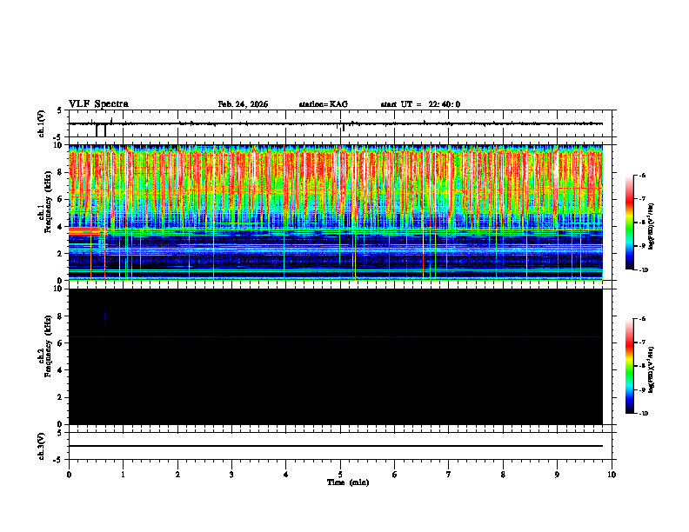
Task: Click the '-5' tick label of ch.3(V) axis
Action: coord(58,460)
